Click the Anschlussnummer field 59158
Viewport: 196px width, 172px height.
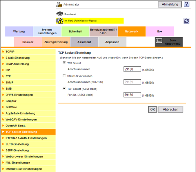click(132, 69)
